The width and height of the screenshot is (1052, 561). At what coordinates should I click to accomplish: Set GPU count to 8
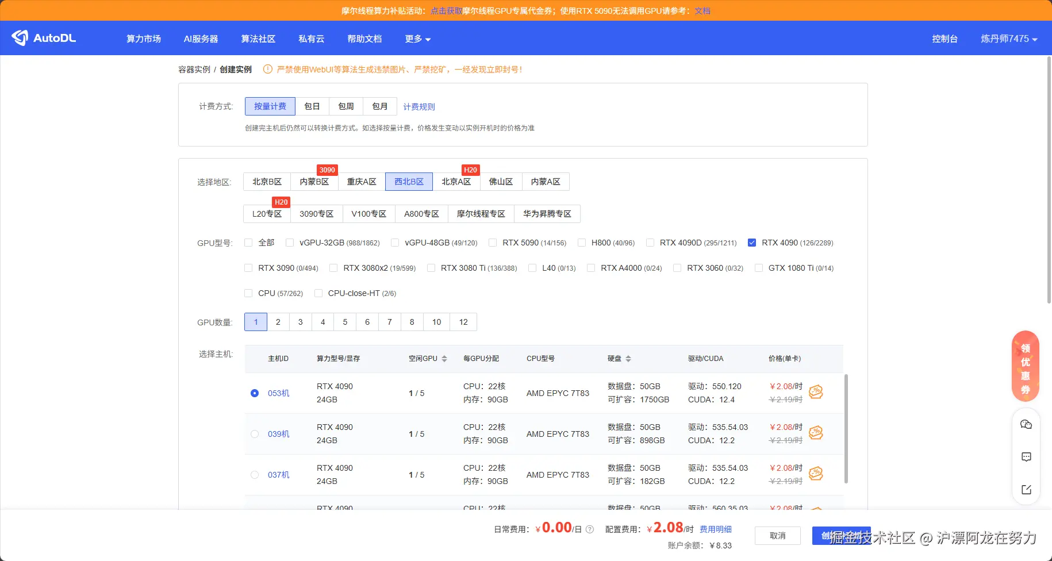click(x=412, y=322)
